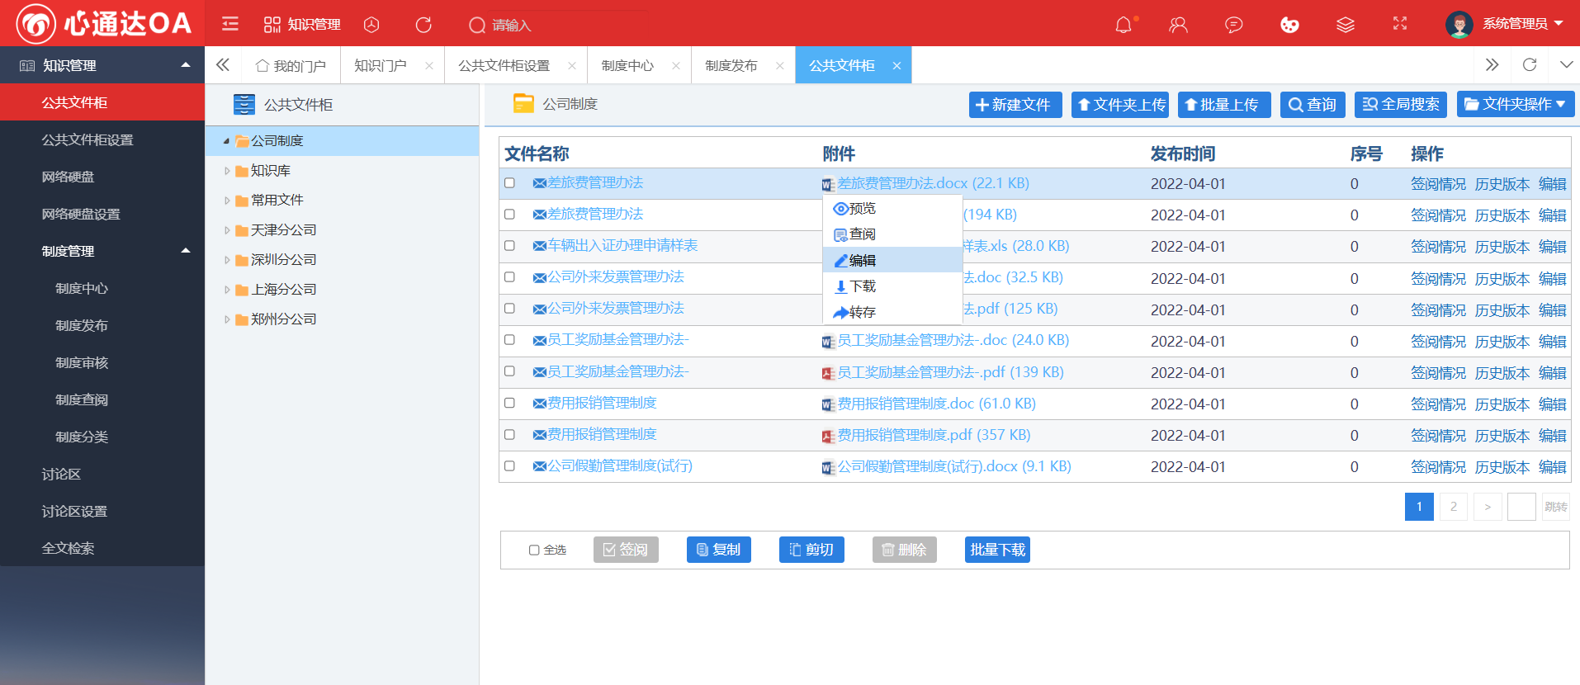The image size is (1580, 685).
Task: Click Word icon of 费用报销管理制度.doc
Action: point(829,404)
